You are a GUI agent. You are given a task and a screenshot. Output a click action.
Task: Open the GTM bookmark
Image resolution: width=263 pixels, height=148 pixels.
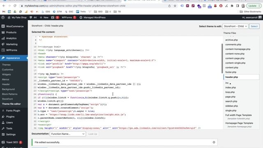point(58,12)
